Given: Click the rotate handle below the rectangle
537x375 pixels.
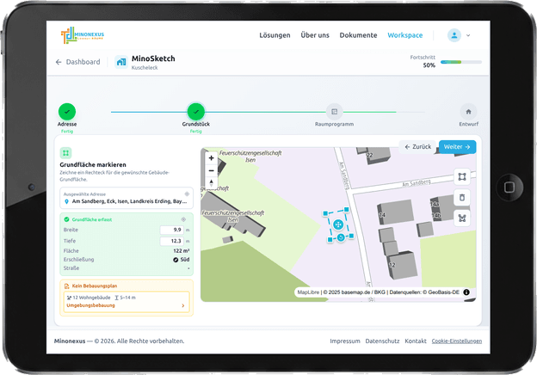Looking at the screenshot, I should coord(341,237).
